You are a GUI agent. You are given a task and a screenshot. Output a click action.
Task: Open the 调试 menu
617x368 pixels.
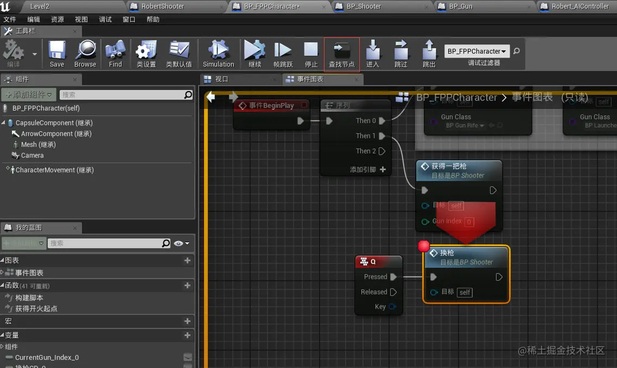pyautogui.click(x=105, y=20)
